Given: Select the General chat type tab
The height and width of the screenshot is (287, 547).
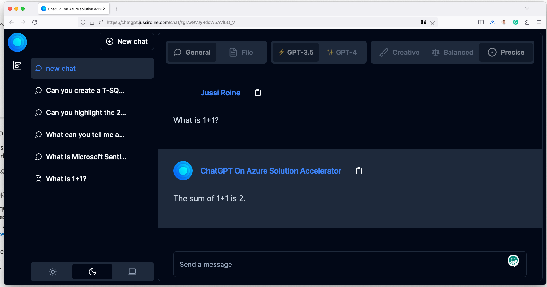Looking at the screenshot, I should tap(192, 52).
